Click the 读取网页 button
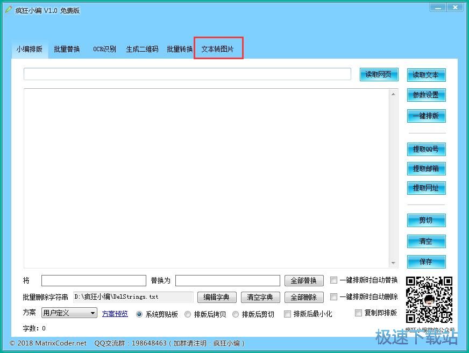469x353 pixels. tap(378, 74)
